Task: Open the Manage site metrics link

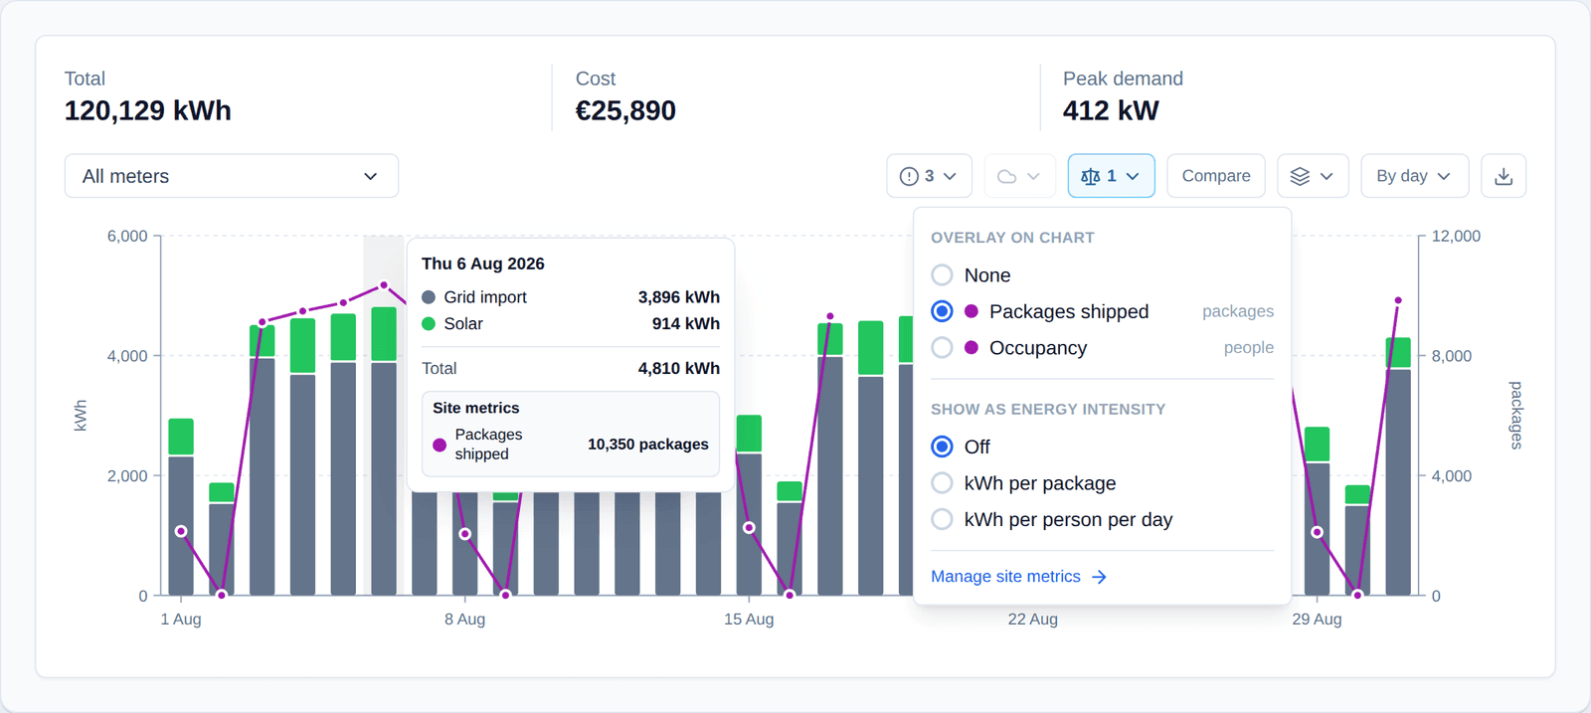Action: click(1018, 577)
